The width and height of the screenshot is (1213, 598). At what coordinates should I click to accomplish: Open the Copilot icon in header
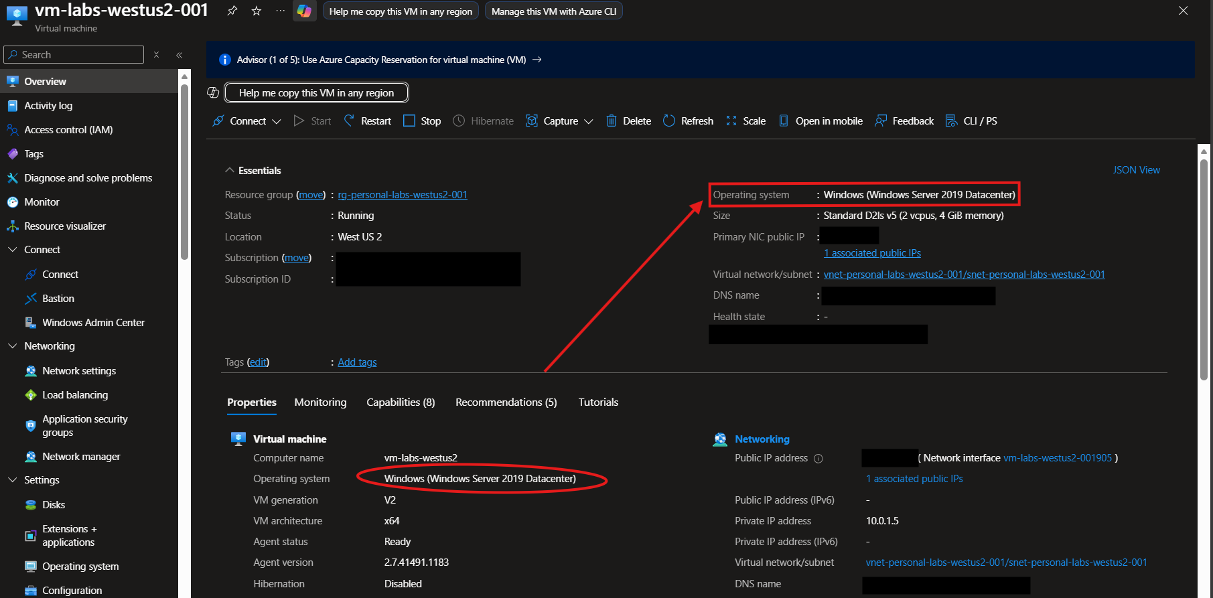coord(304,11)
